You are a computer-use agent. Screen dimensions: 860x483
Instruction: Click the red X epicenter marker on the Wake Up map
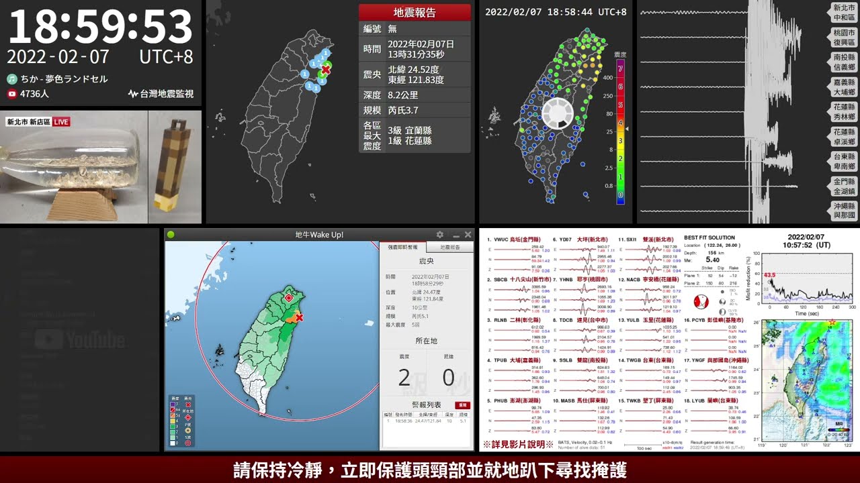pos(300,318)
